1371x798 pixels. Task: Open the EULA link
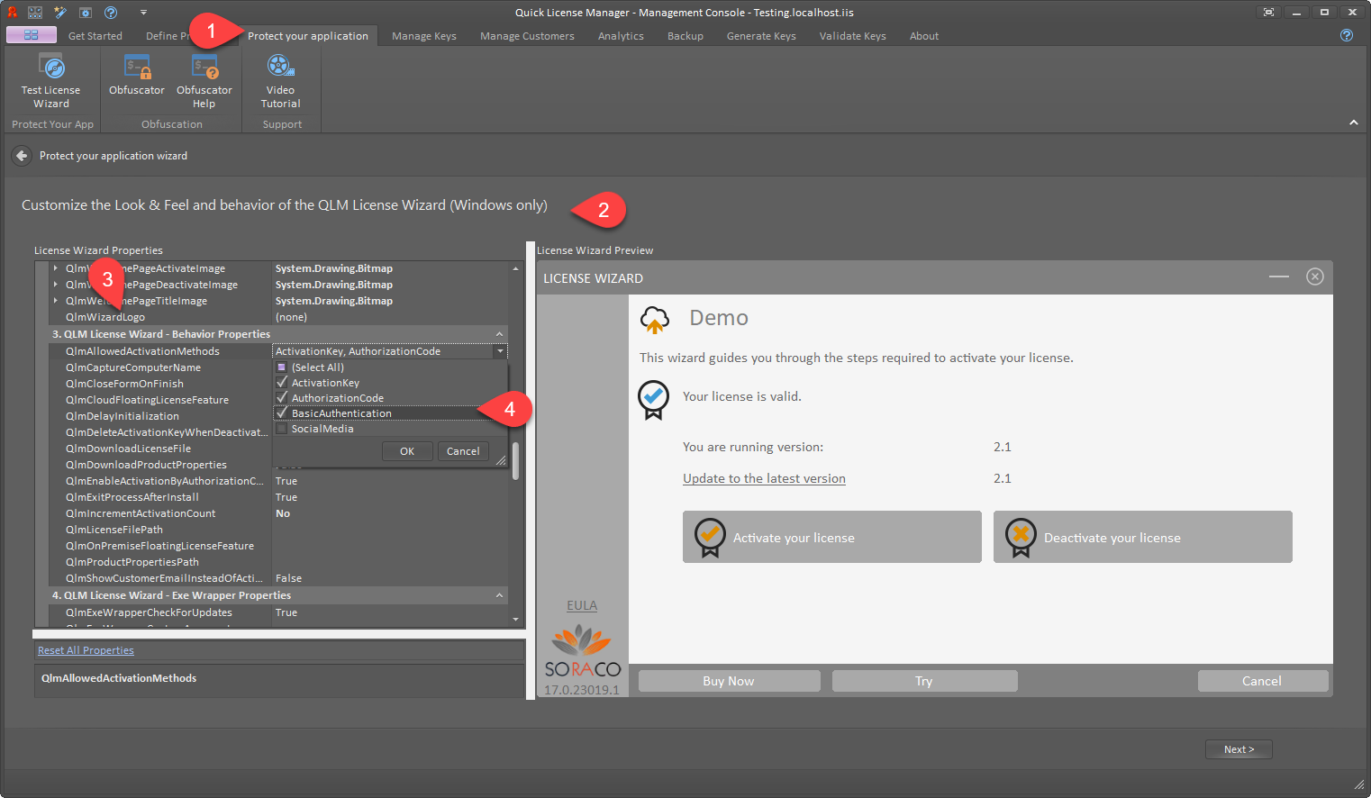pos(582,605)
